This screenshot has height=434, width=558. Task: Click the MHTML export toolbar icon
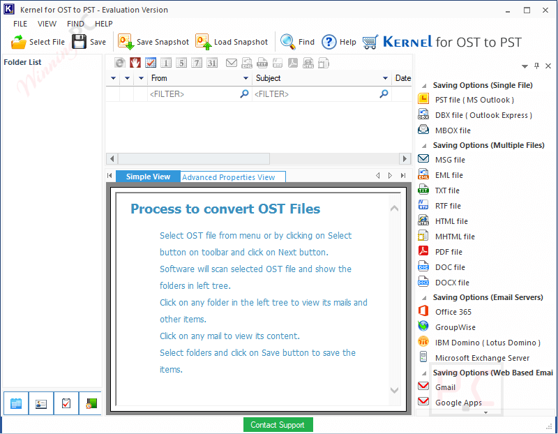pyautogui.click(x=324, y=63)
